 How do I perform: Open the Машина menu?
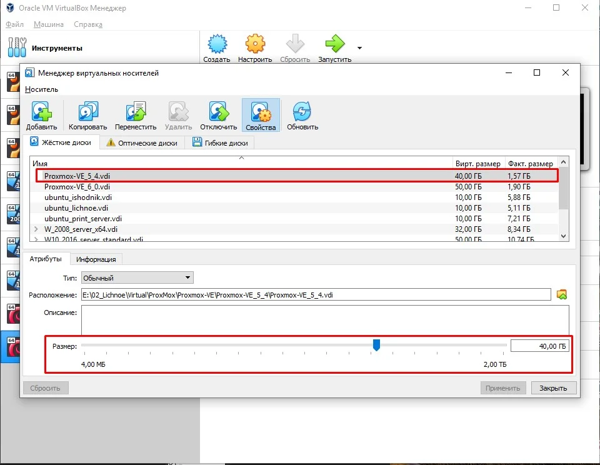pos(49,24)
